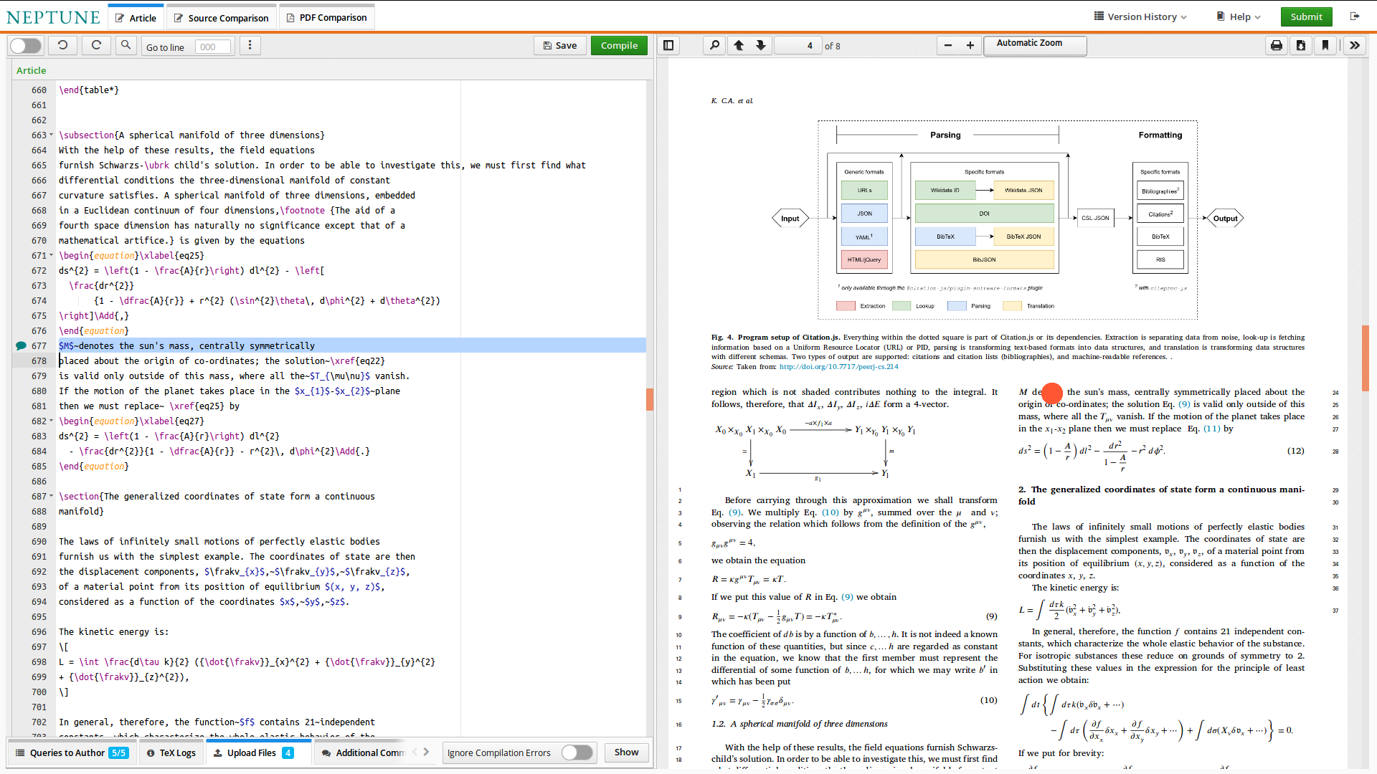Image resolution: width=1377 pixels, height=774 pixels.
Task: Click the undo icon in editor toolbar
Action: pyautogui.click(x=62, y=46)
